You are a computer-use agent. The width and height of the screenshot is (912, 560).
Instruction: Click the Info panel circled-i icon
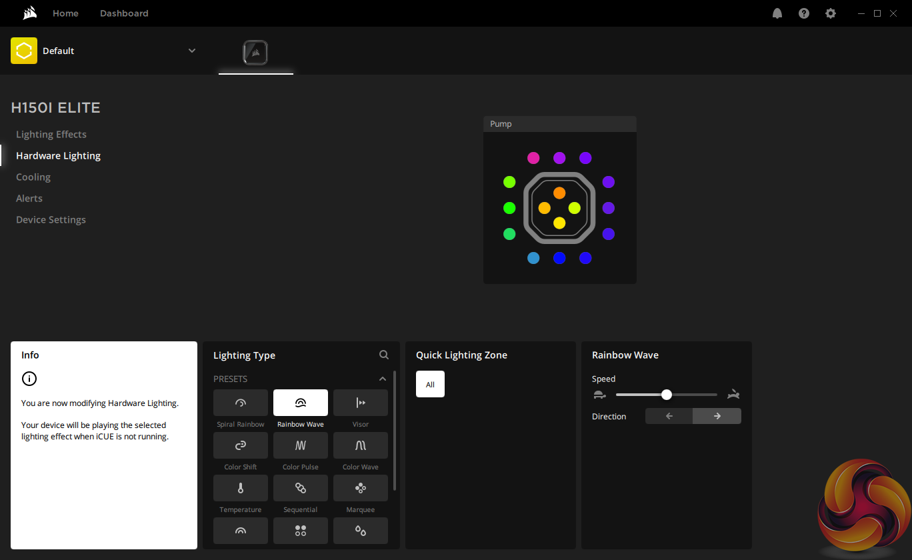click(29, 379)
